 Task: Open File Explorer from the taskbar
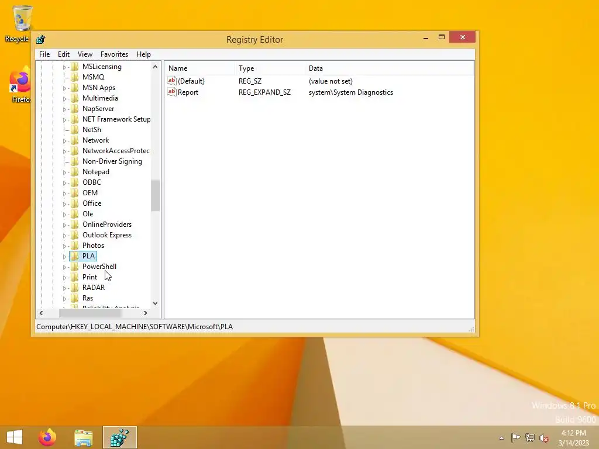(83, 437)
